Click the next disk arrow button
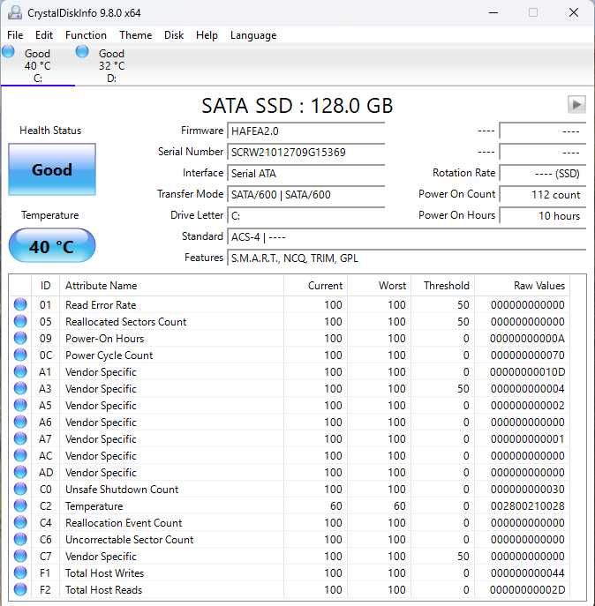Screen dimensions: 595x606 click(x=576, y=105)
